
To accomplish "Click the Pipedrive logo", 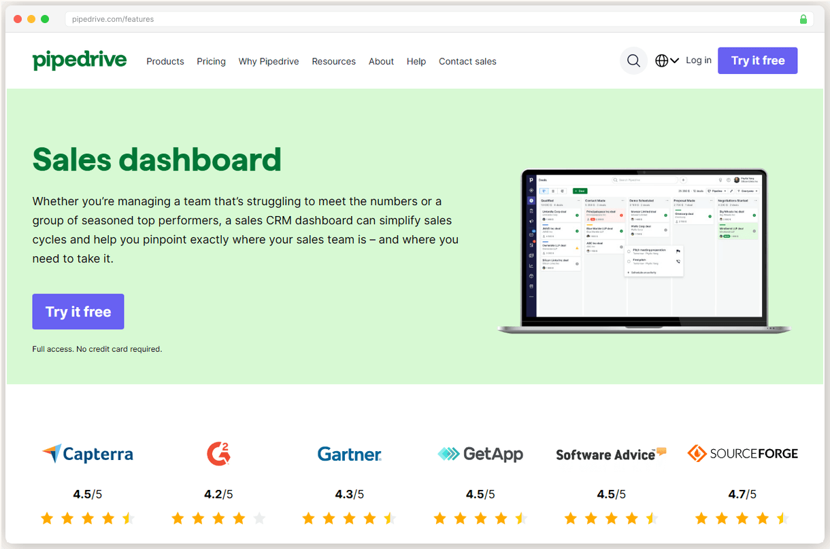I will pos(79,60).
